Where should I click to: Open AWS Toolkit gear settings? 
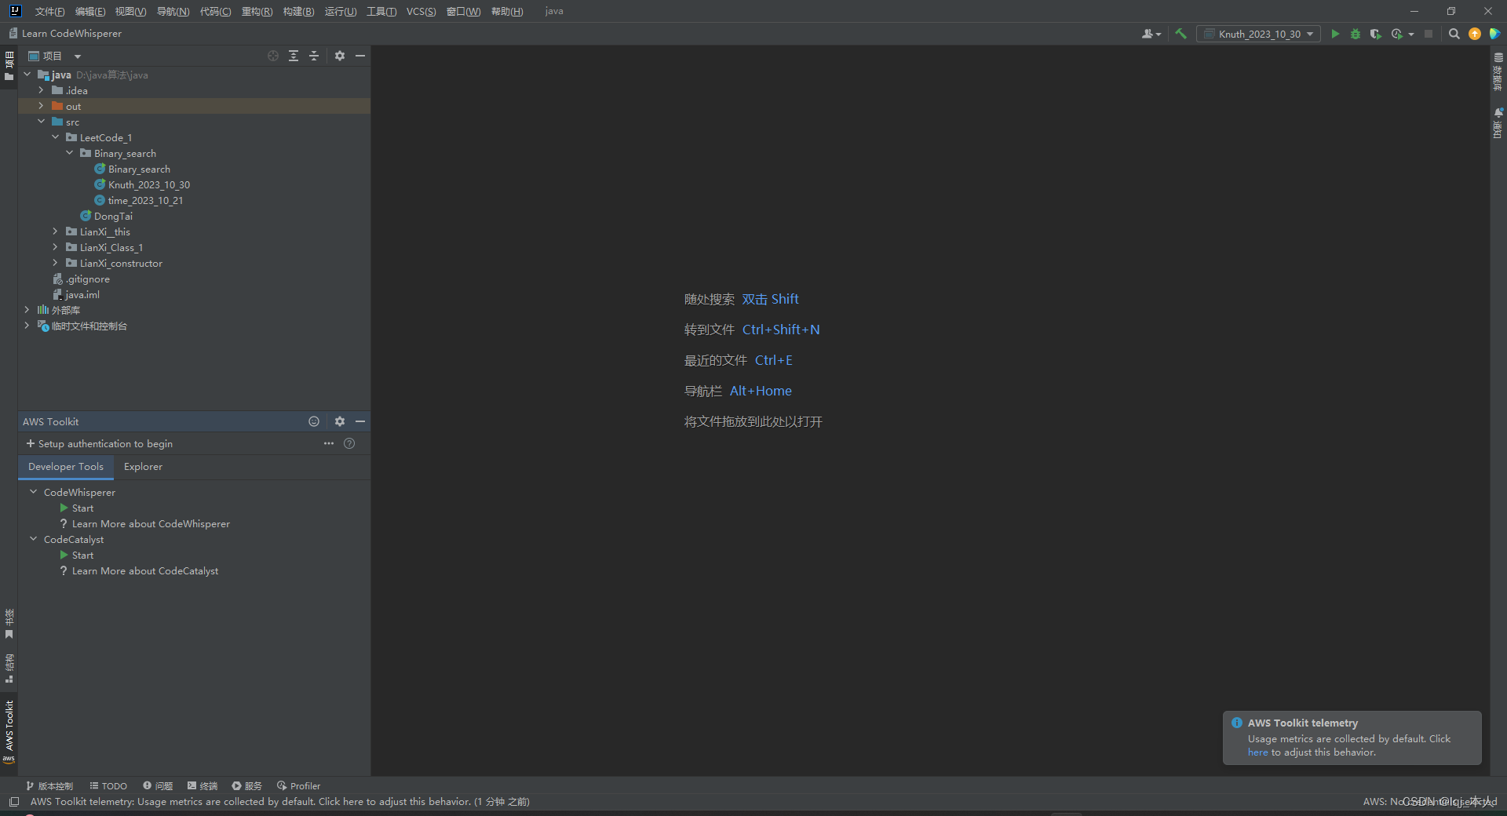click(340, 421)
